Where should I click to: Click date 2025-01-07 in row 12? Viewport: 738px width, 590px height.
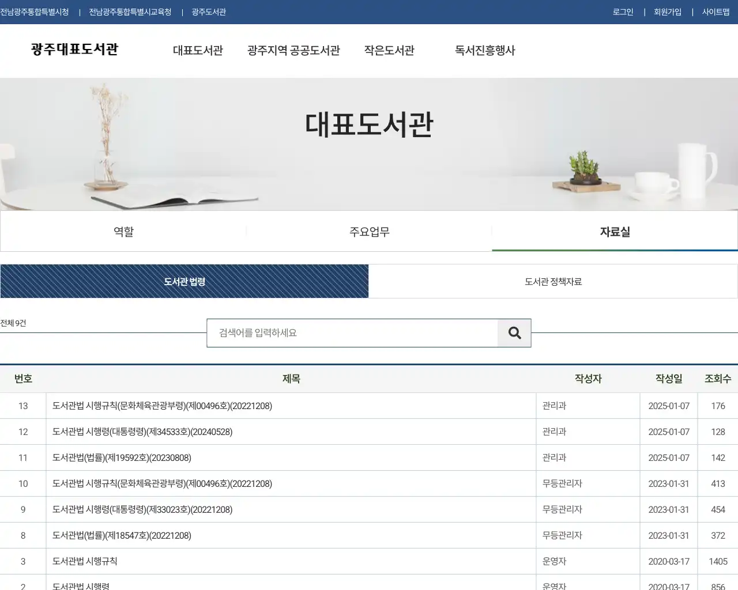pyautogui.click(x=669, y=432)
